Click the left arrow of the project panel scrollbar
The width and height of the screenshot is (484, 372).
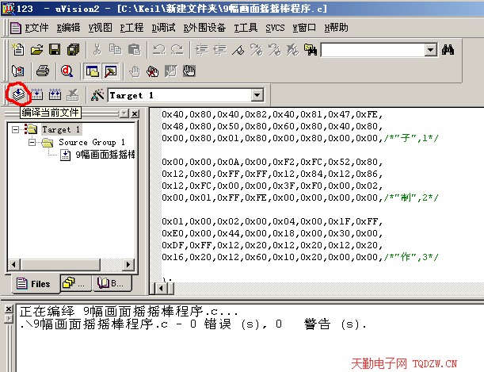pyautogui.click(x=13, y=265)
